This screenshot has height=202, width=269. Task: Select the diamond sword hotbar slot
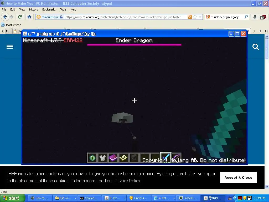pyautogui.click(x=165, y=157)
